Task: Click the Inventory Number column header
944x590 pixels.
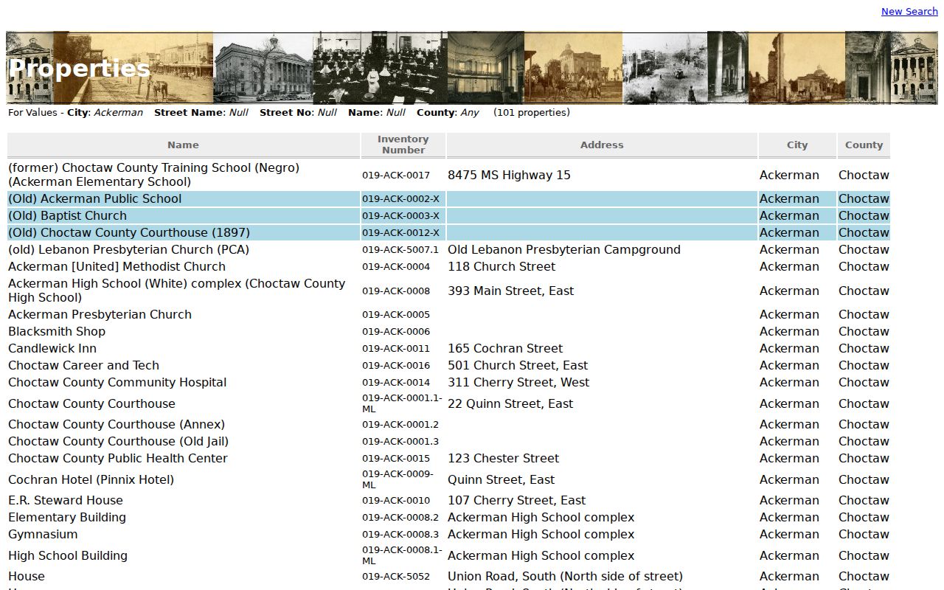Action: pos(403,145)
